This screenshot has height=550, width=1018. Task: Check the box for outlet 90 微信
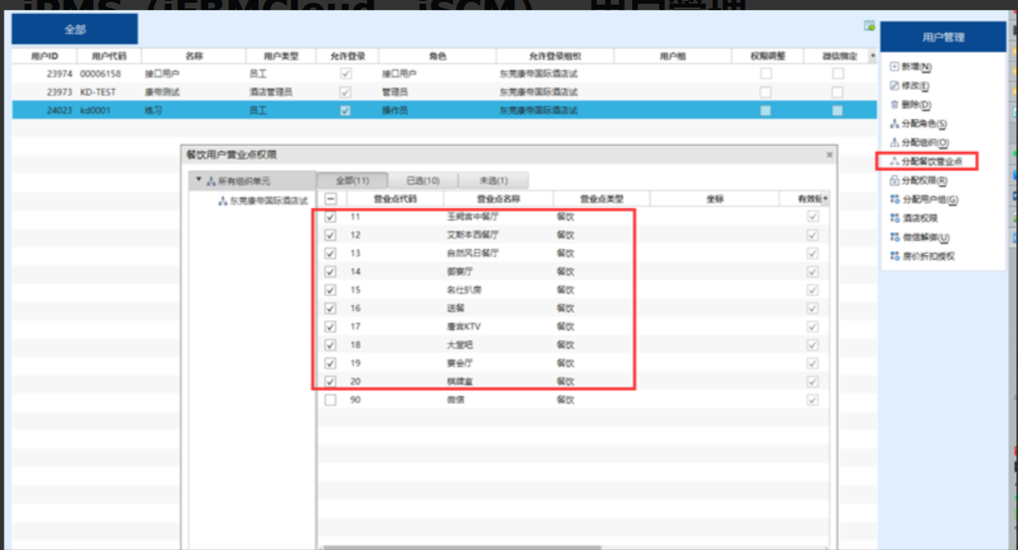click(331, 400)
